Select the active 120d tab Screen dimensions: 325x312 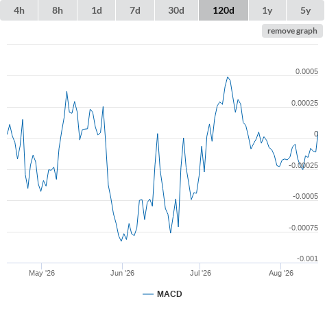224,10
